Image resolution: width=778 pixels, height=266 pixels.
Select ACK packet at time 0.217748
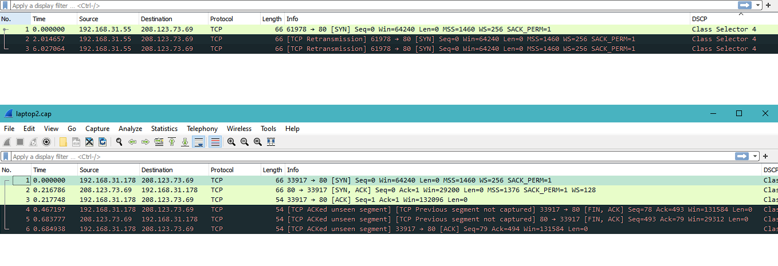tap(389, 200)
